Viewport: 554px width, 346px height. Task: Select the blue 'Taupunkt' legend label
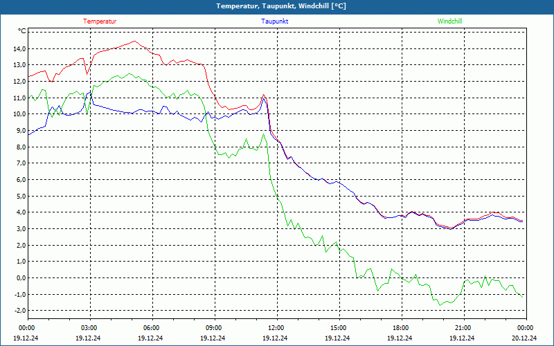[x=274, y=21]
